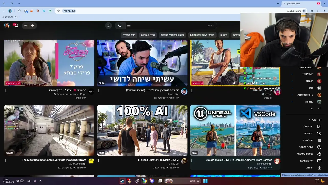Open "The Most Realistic Game Ever" title

coord(54,160)
